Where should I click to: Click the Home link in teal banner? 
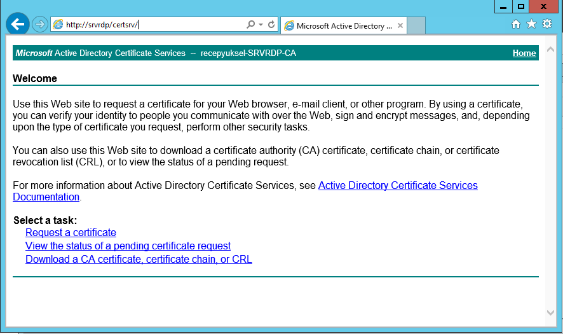[x=524, y=53]
